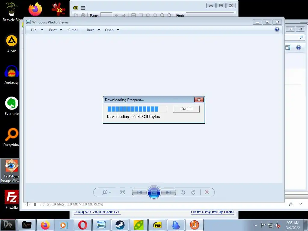Screen dimensions: 308x231
Task: Select the FastStone Image Viewer desktop icon
Action: pos(10,171)
